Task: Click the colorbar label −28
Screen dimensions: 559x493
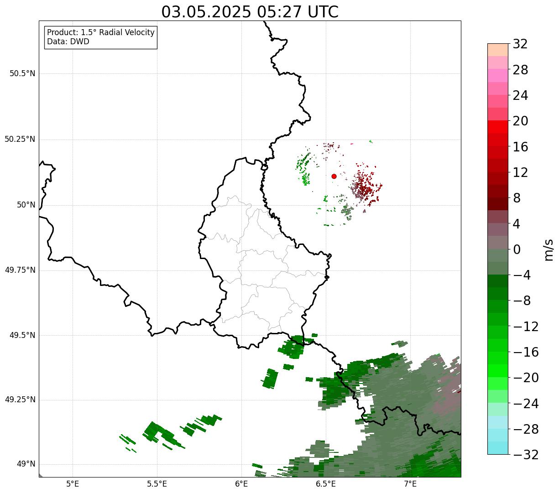Action: click(x=525, y=429)
